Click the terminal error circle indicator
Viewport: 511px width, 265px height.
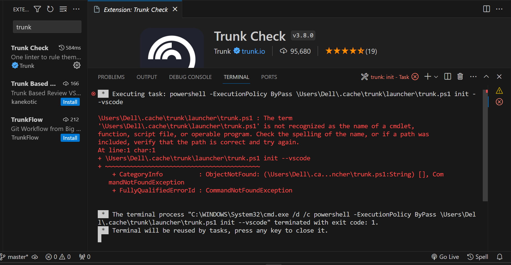pyautogui.click(x=499, y=102)
